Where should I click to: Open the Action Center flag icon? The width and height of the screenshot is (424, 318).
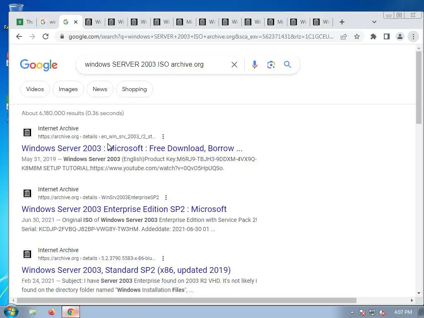click(362, 312)
